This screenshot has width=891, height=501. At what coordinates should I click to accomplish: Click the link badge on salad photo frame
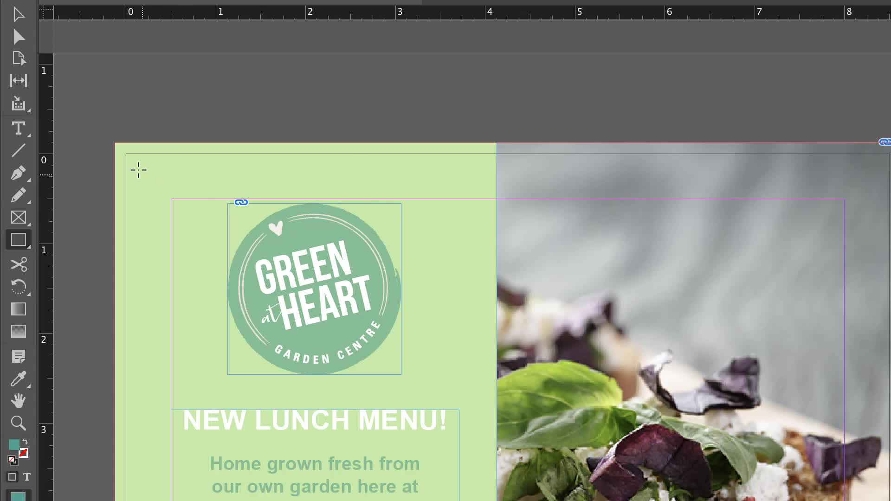[885, 142]
